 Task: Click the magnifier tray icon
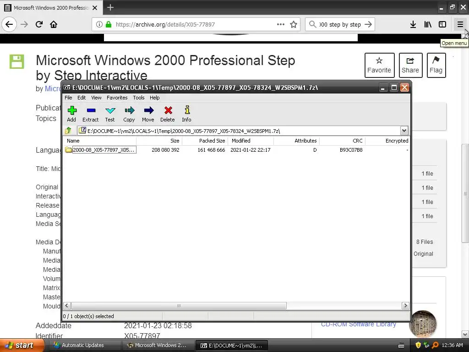(435, 345)
